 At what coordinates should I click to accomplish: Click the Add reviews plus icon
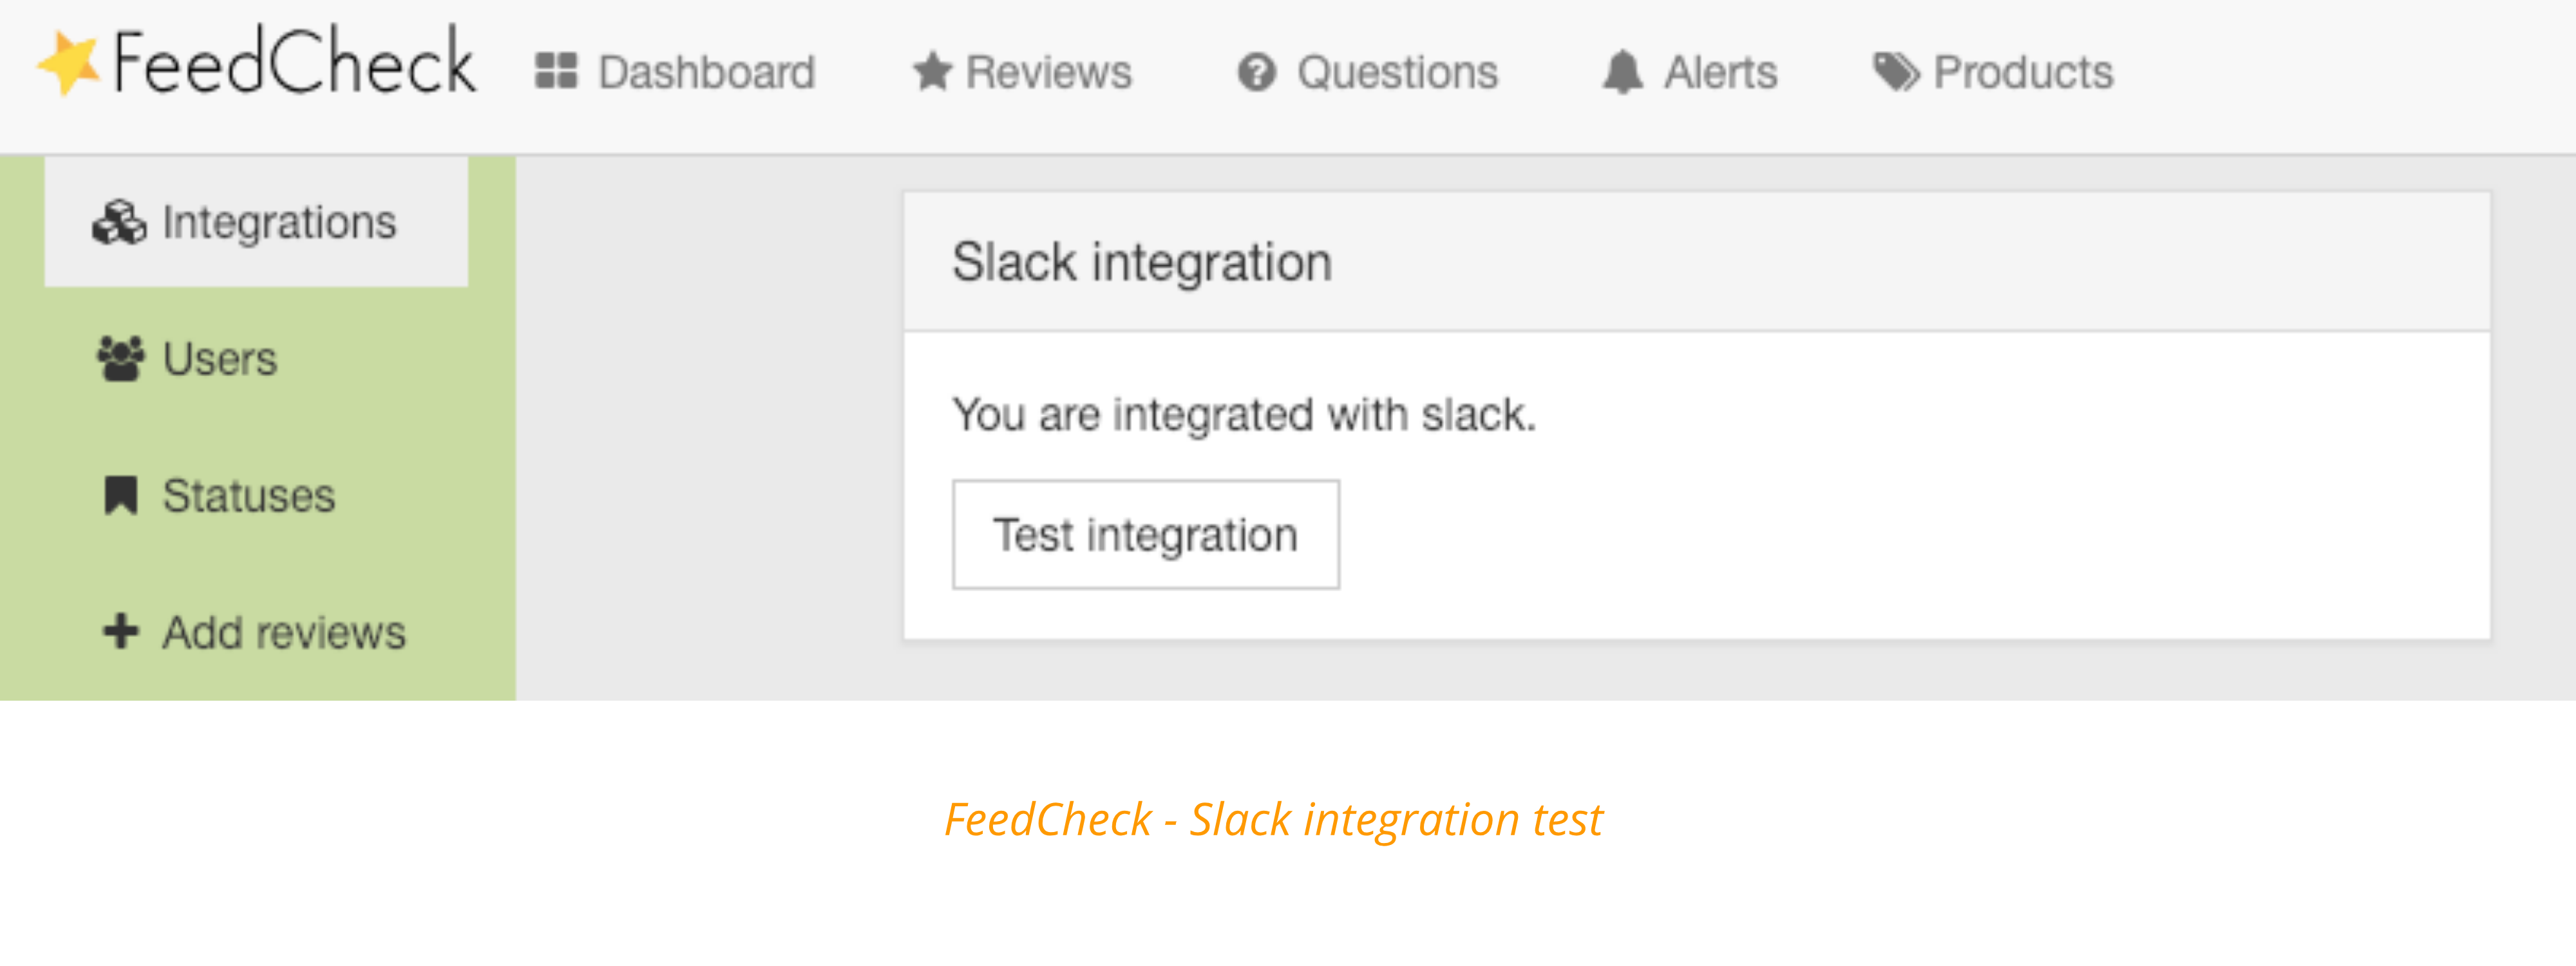121,632
